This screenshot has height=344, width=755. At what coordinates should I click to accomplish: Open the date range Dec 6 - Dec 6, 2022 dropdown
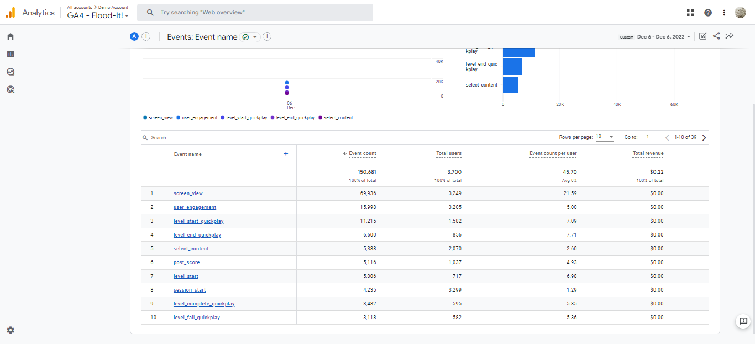click(664, 37)
